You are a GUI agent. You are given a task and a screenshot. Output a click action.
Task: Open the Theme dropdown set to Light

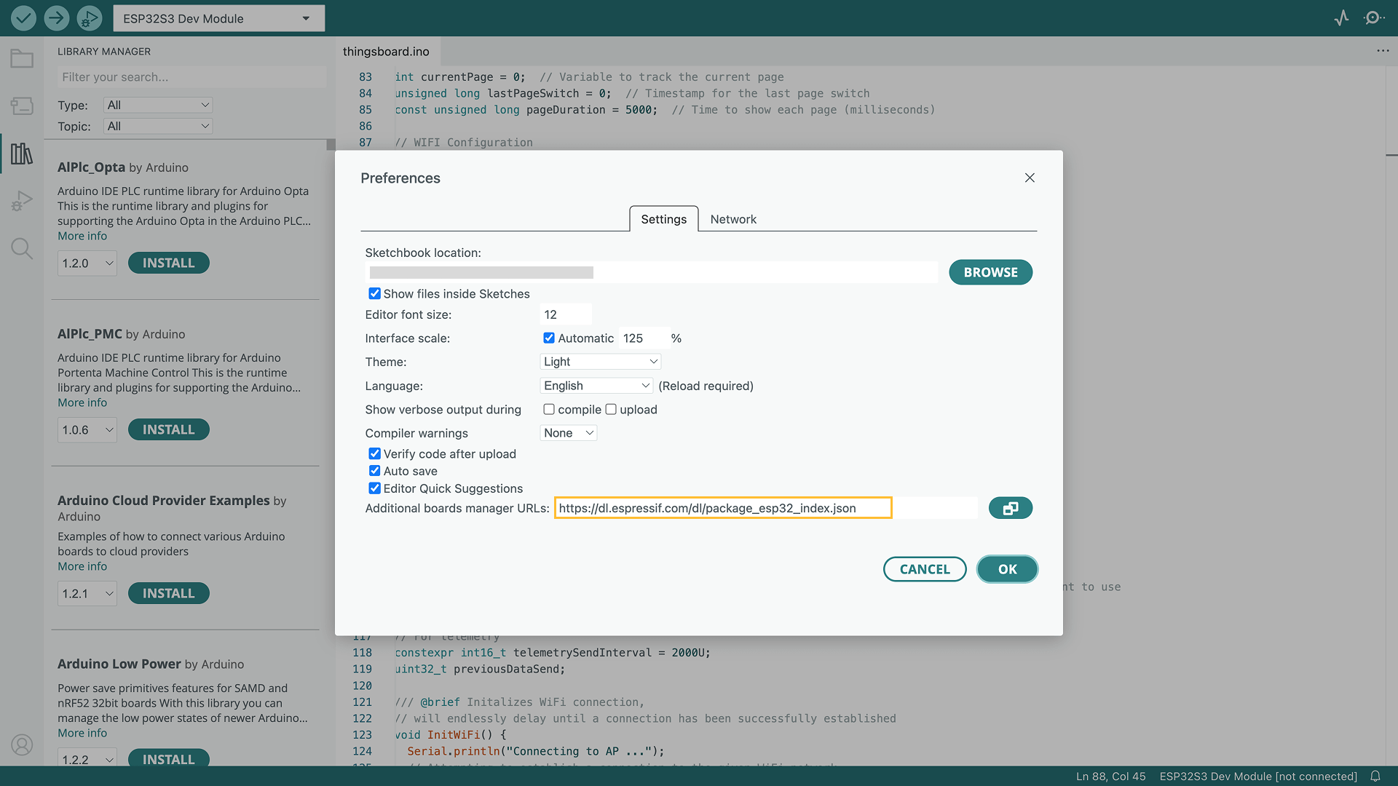pos(600,362)
